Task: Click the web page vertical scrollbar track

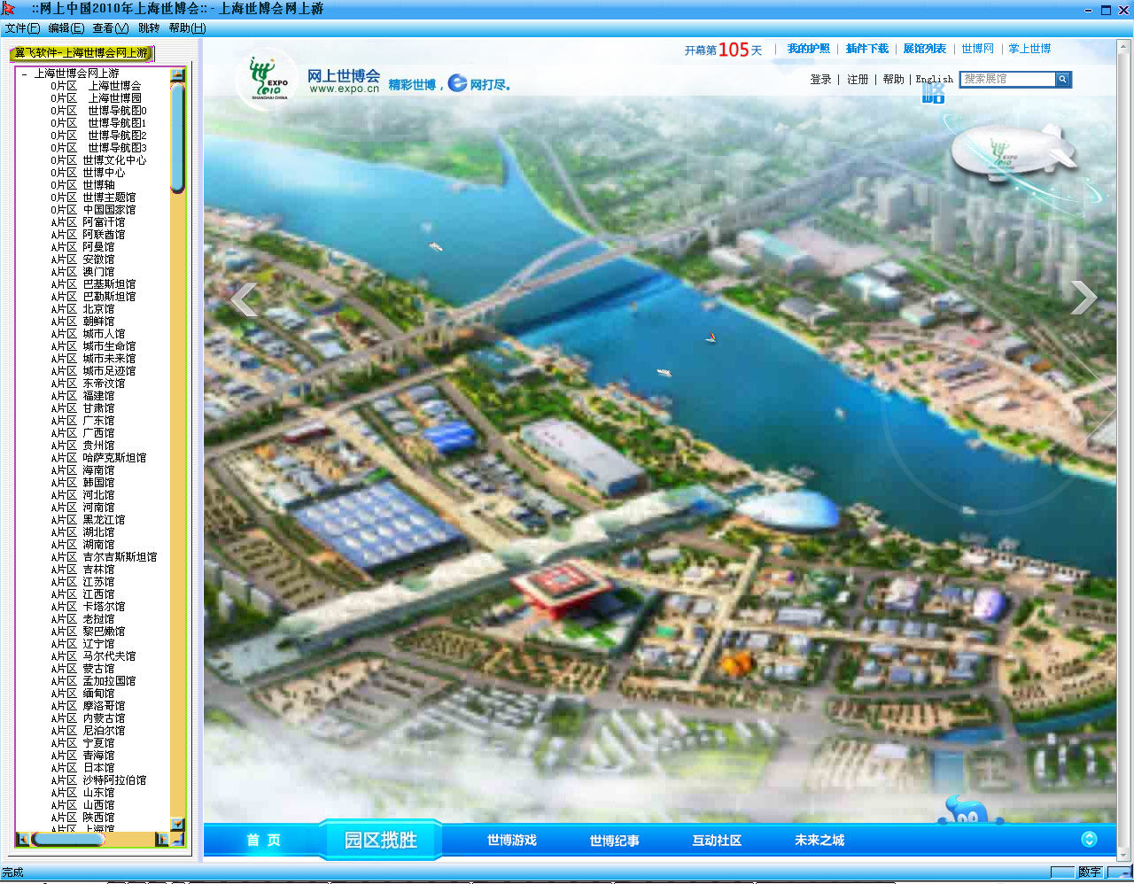Action: [1125, 450]
